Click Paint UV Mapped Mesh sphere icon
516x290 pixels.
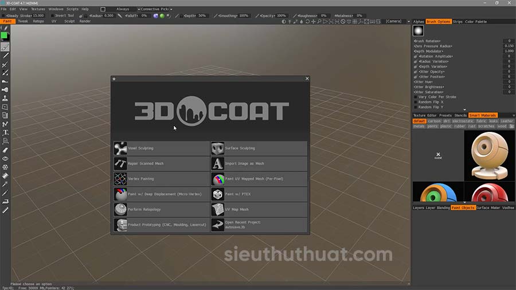click(x=217, y=179)
